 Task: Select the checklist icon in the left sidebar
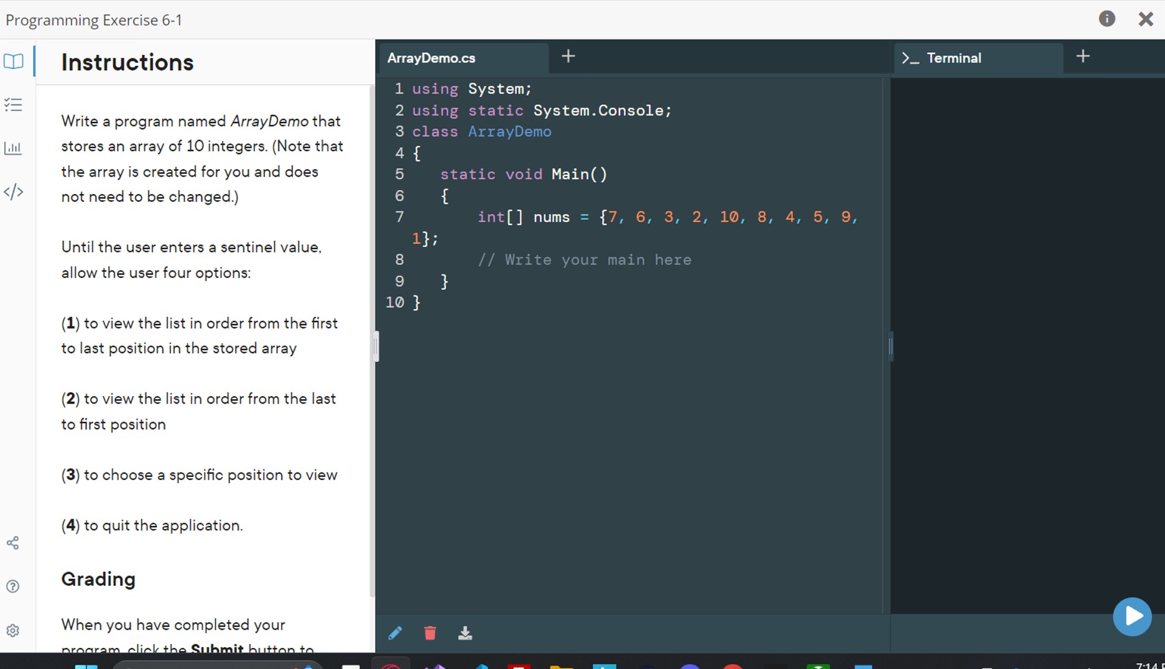coord(13,104)
